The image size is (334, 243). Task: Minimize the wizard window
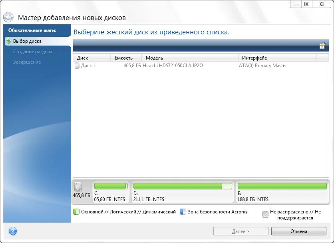pos(296,4)
